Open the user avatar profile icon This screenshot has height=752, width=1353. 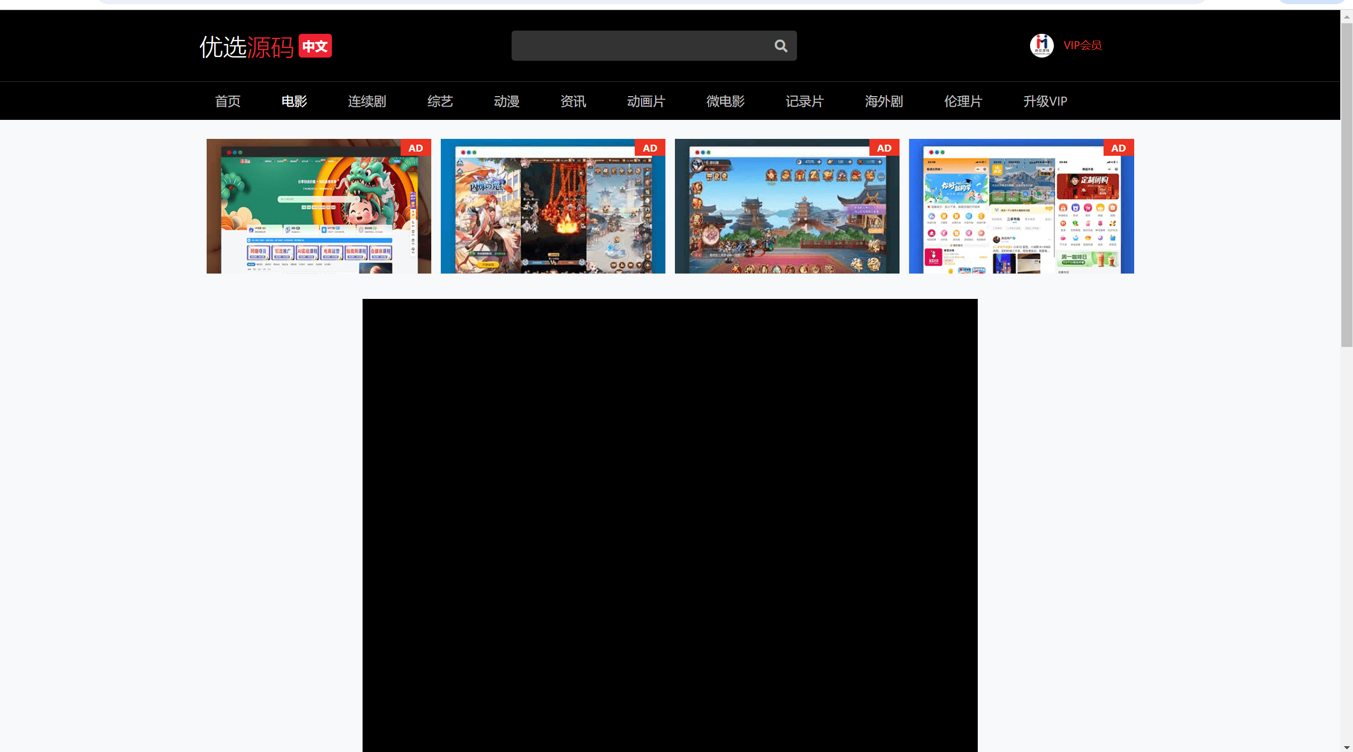click(x=1041, y=45)
